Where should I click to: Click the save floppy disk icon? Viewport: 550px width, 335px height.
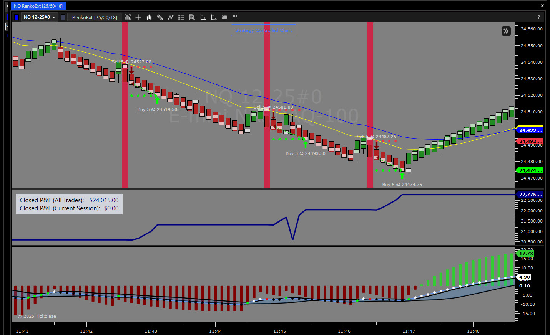coord(235,17)
